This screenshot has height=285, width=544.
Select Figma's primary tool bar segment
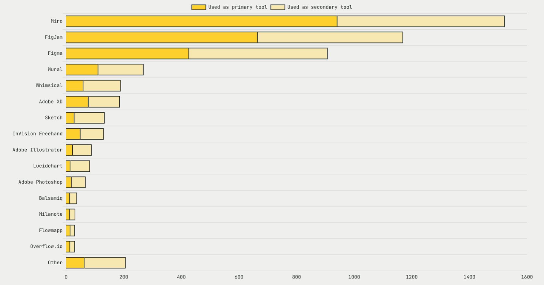coord(127,53)
